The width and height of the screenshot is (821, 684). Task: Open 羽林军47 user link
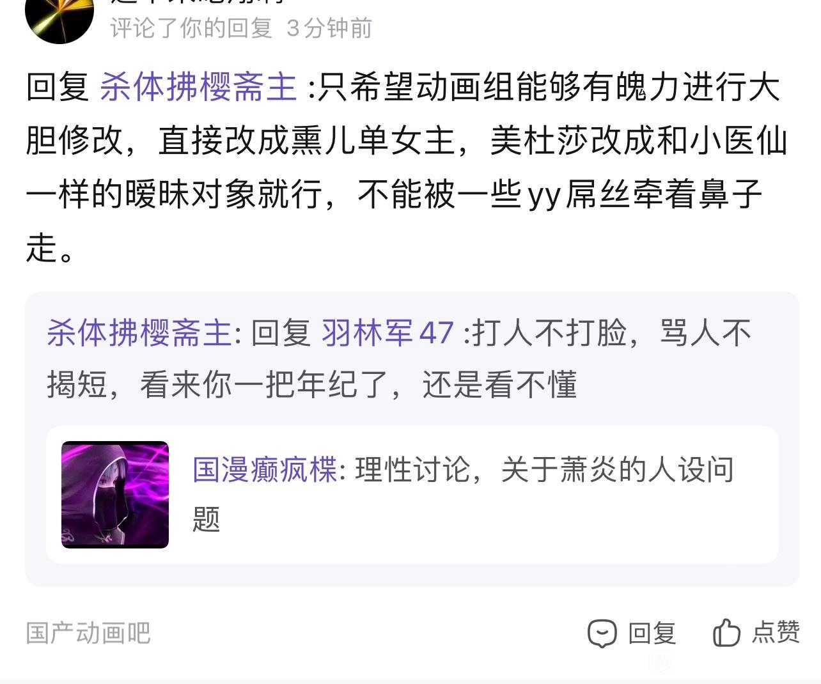(x=387, y=333)
